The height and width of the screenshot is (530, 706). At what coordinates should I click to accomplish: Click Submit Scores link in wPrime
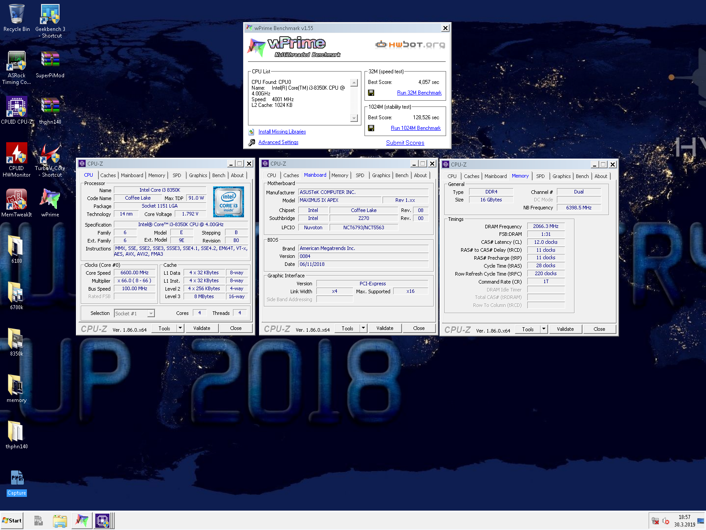click(x=405, y=143)
